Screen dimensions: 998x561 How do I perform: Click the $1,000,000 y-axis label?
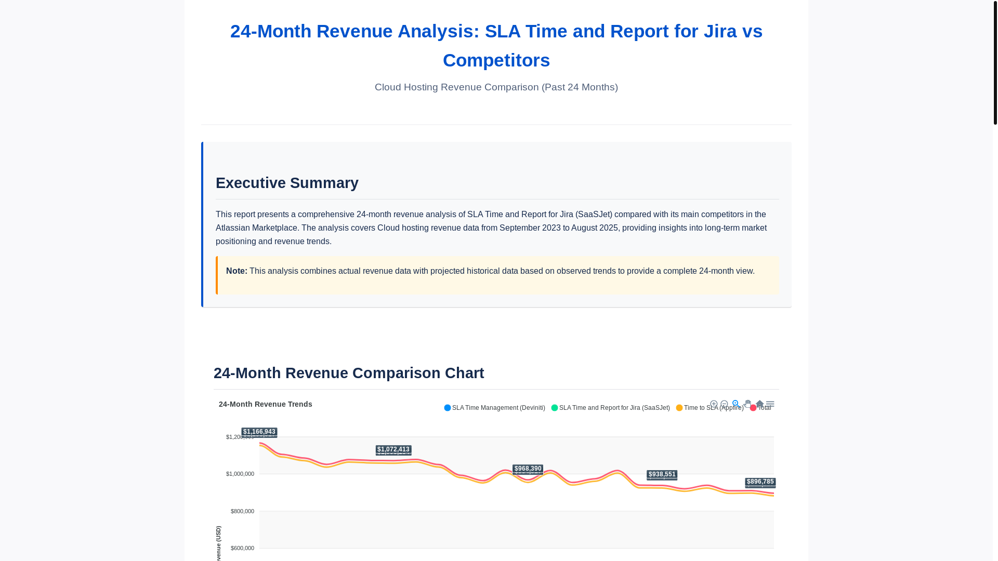pyautogui.click(x=240, y=474)
